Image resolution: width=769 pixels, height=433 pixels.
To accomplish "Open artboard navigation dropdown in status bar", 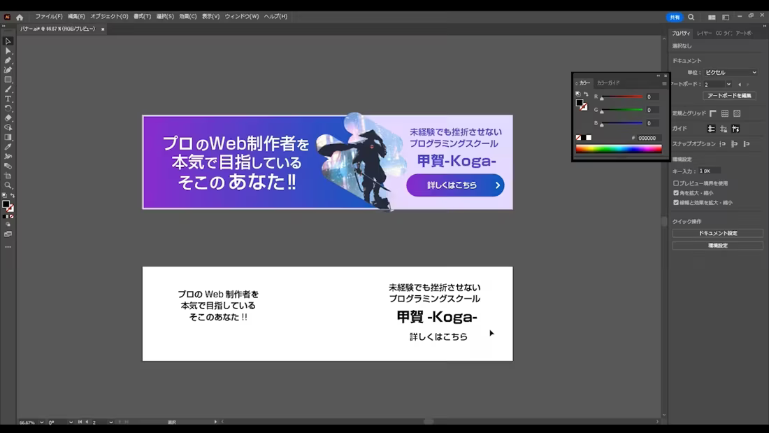I will coord(111,423).
